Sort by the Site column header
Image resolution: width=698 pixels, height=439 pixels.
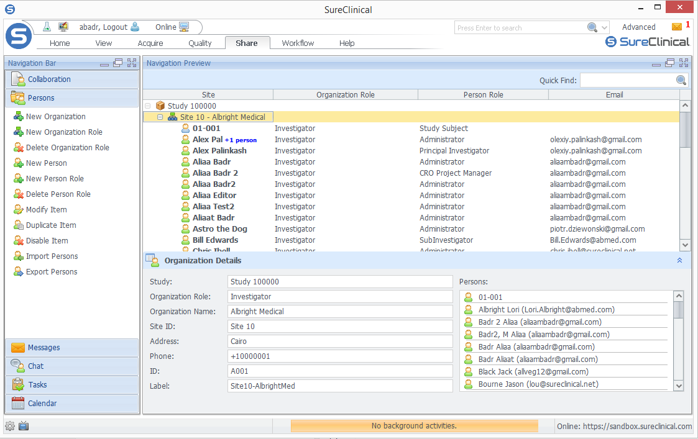pyautogui.click(x=208, y=95)
